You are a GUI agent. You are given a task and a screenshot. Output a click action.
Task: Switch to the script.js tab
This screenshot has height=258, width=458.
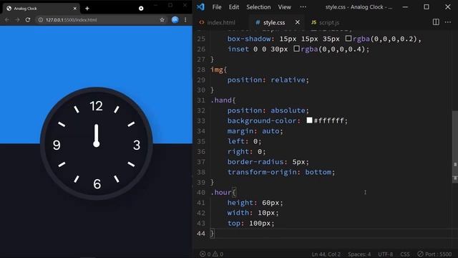326,22
